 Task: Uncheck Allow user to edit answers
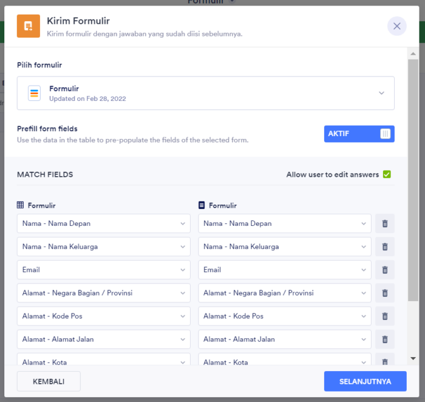click(387, 175)
